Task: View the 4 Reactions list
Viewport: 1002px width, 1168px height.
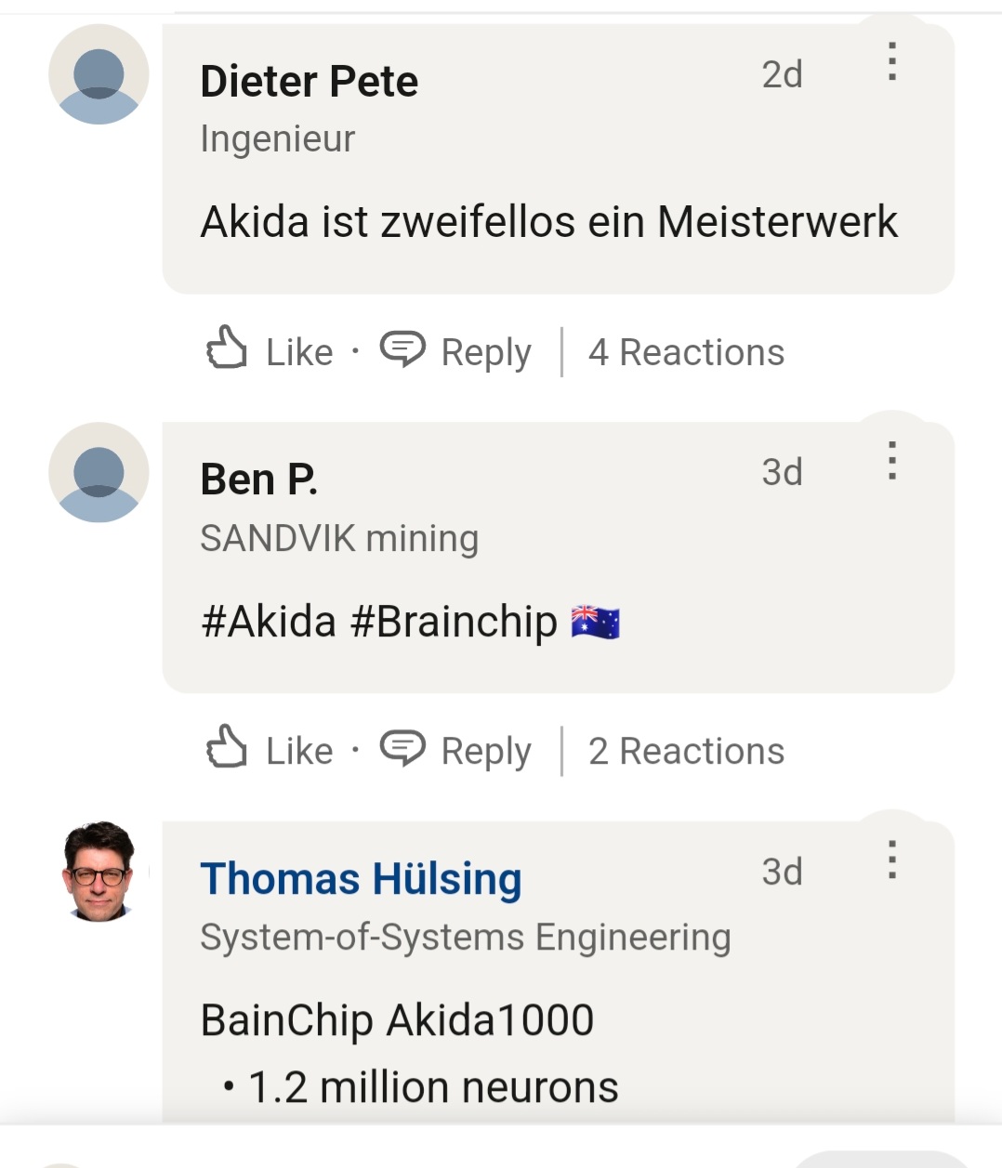Action: [x=686, y=352]
